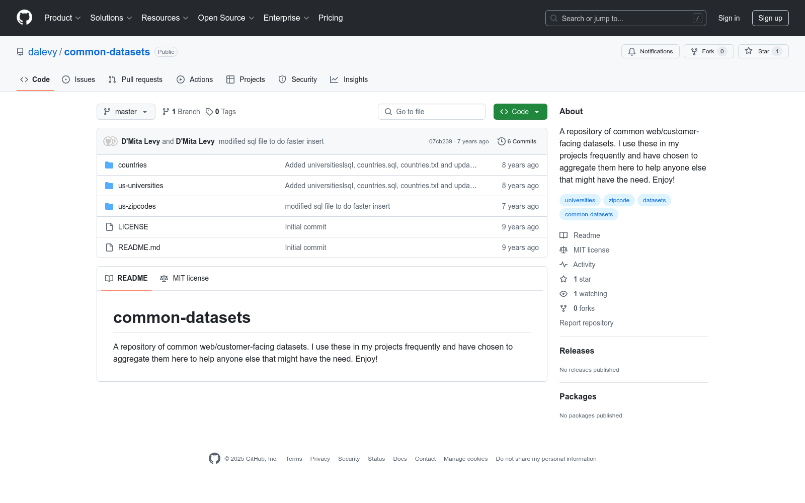The width and height of the screenshot is (805, 503).
Task: Click the scale icon next to MIT license in About
Action: tap(563, 250)
